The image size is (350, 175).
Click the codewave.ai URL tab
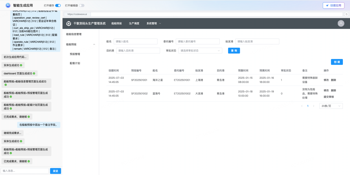tap(77, 14)
